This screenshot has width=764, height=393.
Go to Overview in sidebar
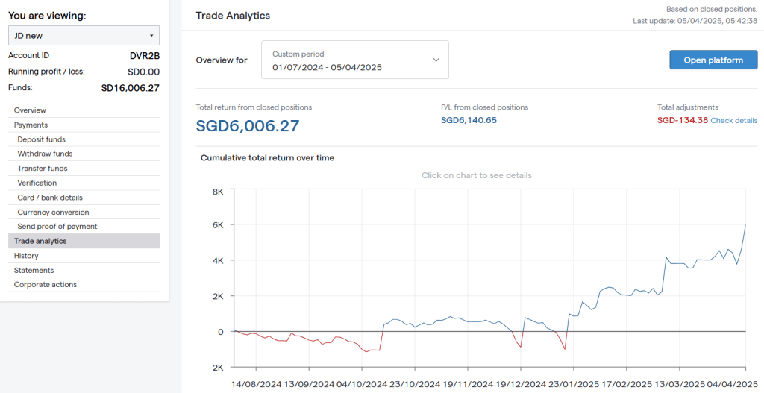click(x=30, y=110)
